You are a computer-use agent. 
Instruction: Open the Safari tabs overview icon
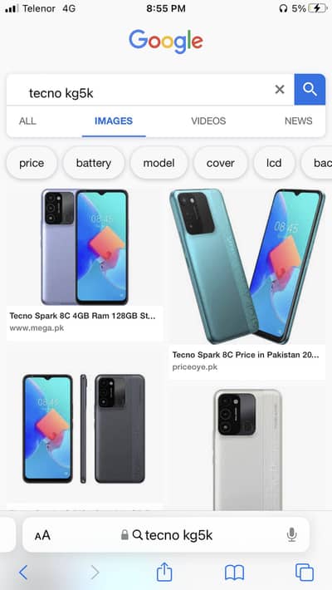click(x=305, y=573)
